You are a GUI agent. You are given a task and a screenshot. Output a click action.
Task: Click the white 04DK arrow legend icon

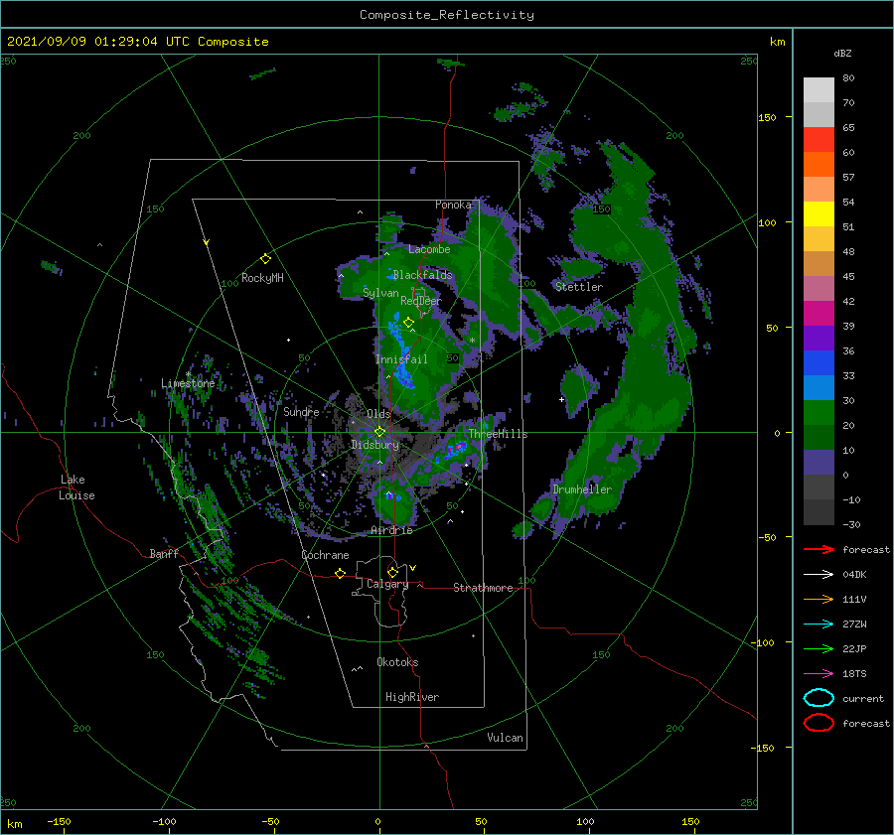[x=819, y=574]
